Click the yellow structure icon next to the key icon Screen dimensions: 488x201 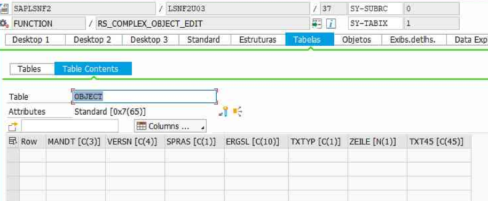click(238, 111)
